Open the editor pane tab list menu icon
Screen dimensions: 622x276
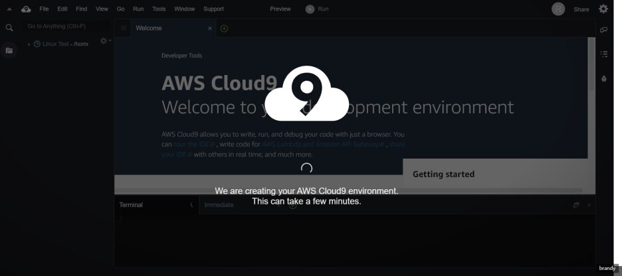coord(124,28)
